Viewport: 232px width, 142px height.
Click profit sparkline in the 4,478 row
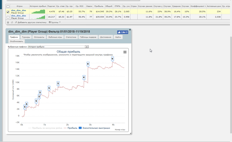38,11
